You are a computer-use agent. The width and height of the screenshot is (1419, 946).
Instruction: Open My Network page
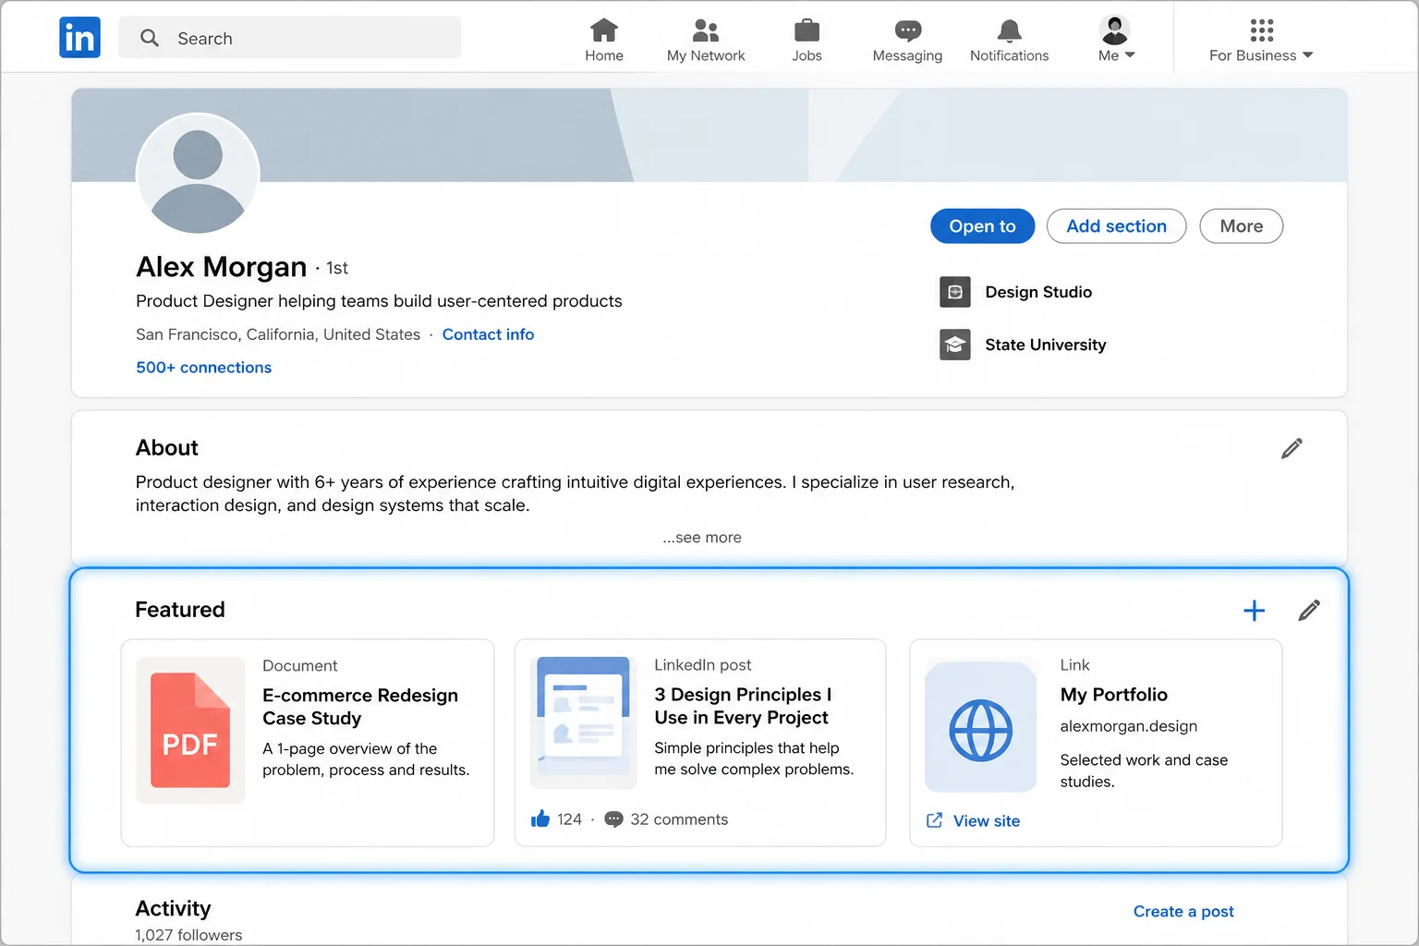tap(706, 41)
